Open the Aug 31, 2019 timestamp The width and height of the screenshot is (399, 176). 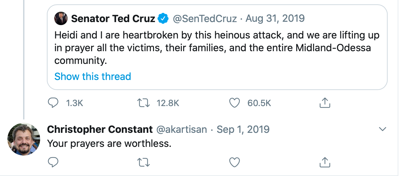pos(275,18)
